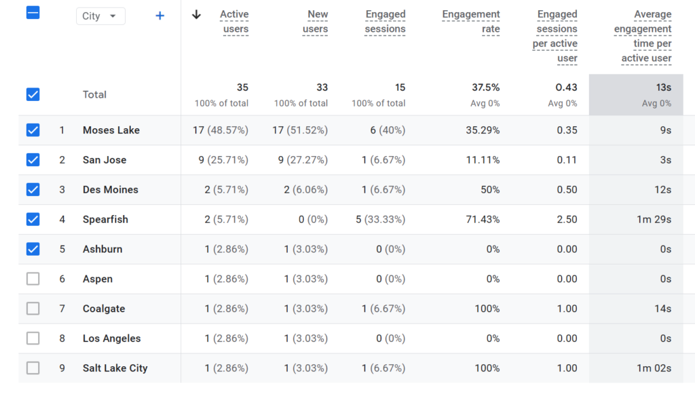
Task: Toggle the select-all checkbox in header
Action: pos(33,12)
